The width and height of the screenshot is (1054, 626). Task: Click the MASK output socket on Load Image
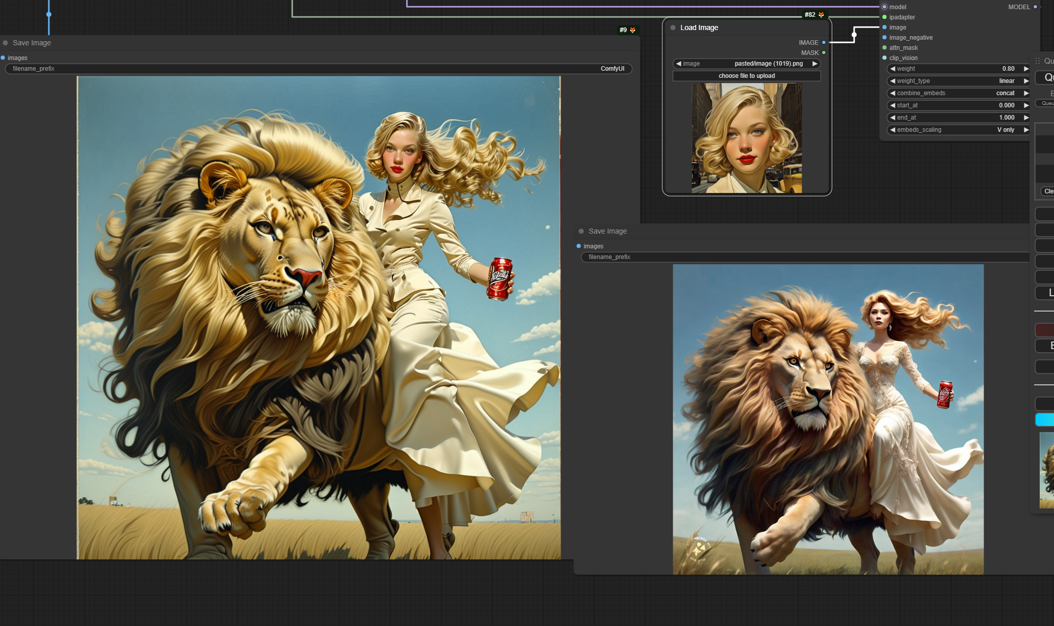(824, 53)
